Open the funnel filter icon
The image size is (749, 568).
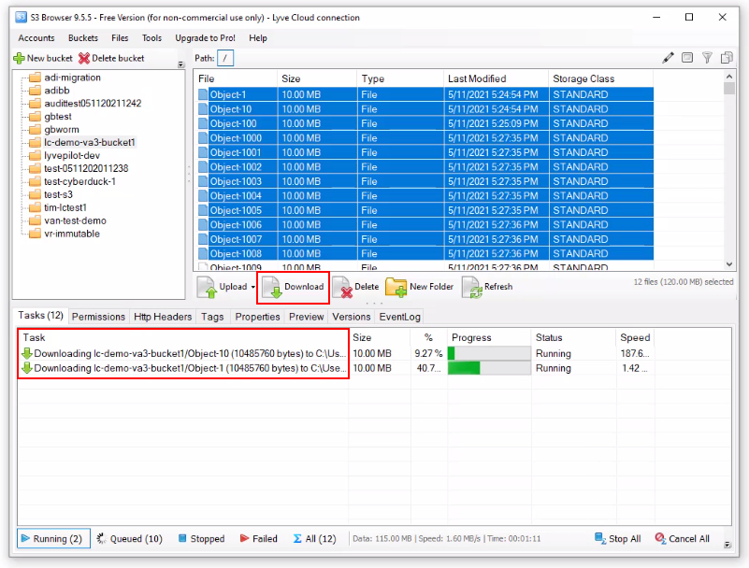click(x=707, y=58)
